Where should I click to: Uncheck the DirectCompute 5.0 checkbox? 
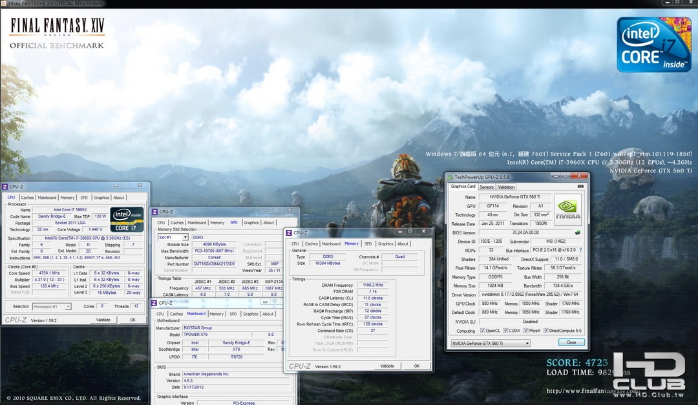point(547,331)
